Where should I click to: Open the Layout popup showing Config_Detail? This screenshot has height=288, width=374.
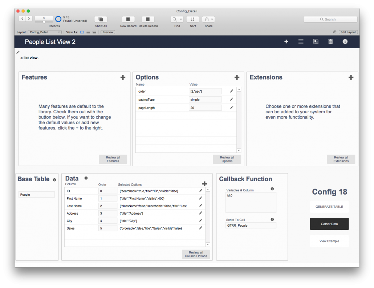45,32
